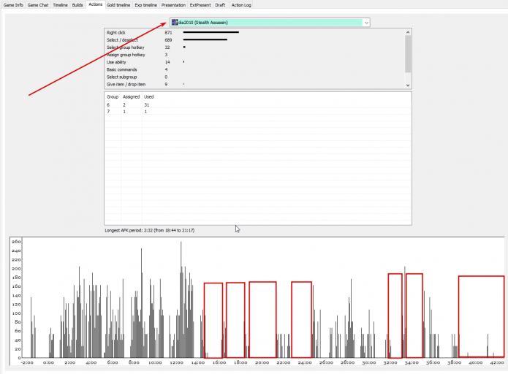Image resolution: width=508 pixels, height=374 pixels.
Task: Open the player selection dropdown arrow
Action: tap(366, 23)
